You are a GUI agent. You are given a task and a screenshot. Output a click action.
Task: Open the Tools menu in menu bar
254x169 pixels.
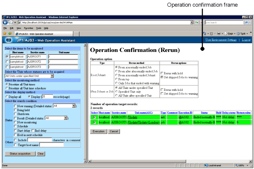[x=38, y=28]
